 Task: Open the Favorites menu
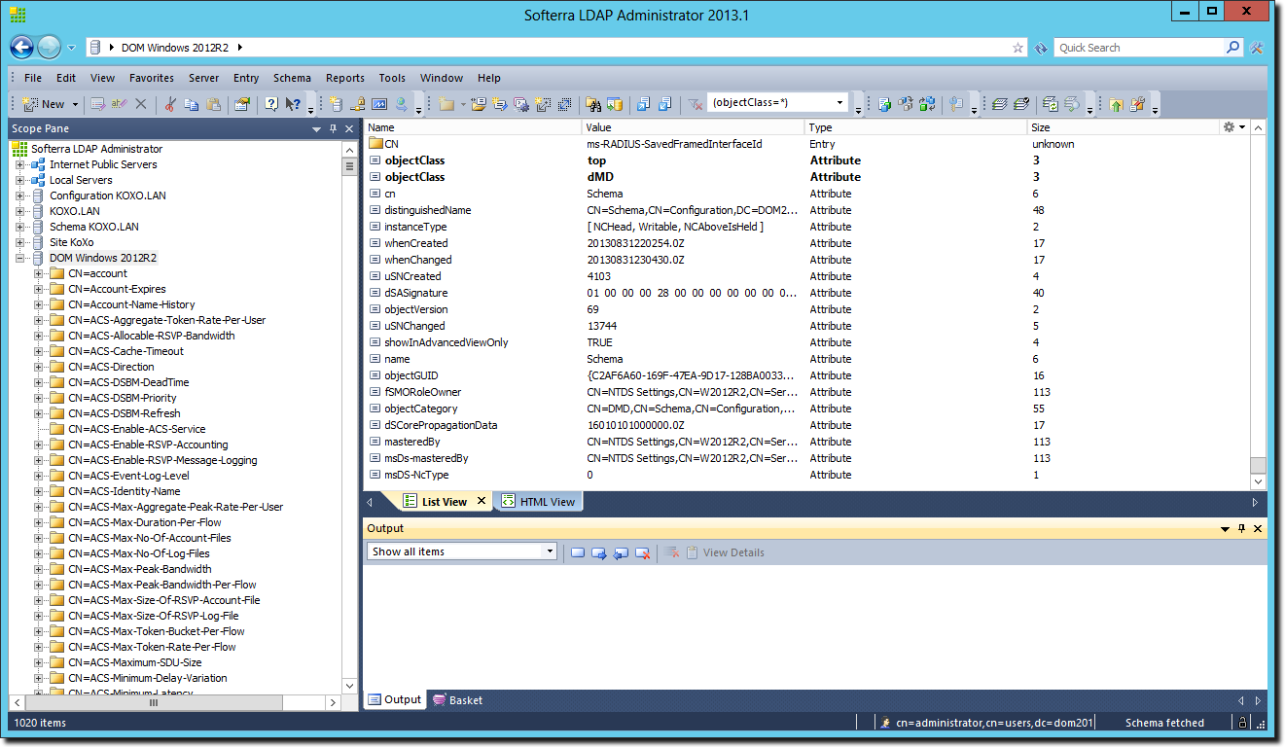tap(152, 78)
